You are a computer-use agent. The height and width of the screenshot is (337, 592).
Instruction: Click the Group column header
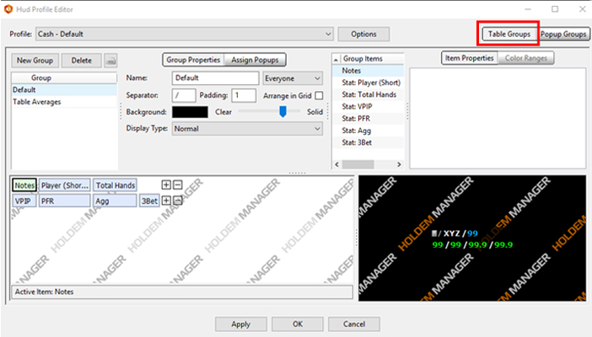coord(64,78)
